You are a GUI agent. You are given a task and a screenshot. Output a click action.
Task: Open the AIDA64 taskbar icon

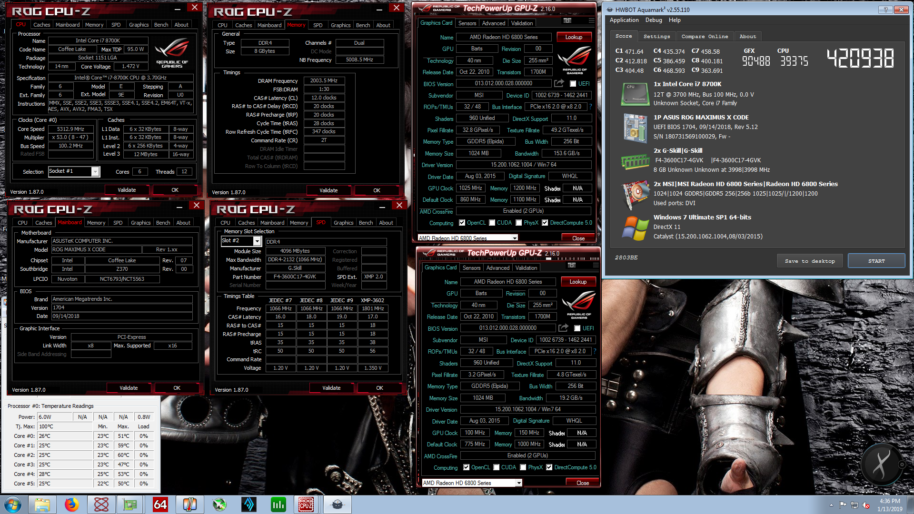pyautogui.click(x=160, y=504)
